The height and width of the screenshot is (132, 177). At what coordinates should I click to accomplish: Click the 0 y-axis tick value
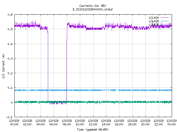point(12,103)
